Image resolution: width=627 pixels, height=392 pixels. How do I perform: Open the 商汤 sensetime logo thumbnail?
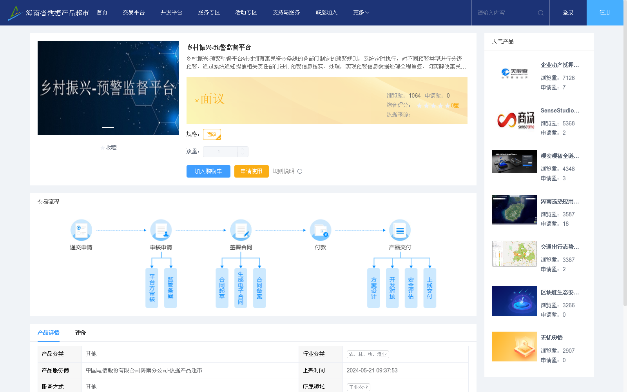click(515, 119)
